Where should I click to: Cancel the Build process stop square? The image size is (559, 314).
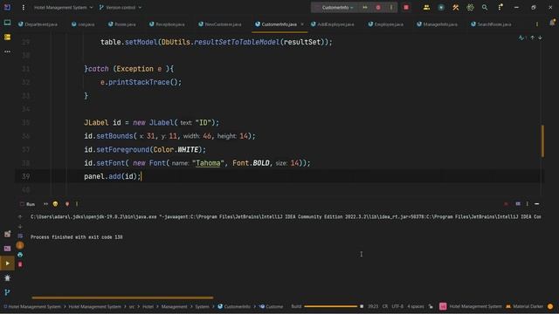[362, 306]
